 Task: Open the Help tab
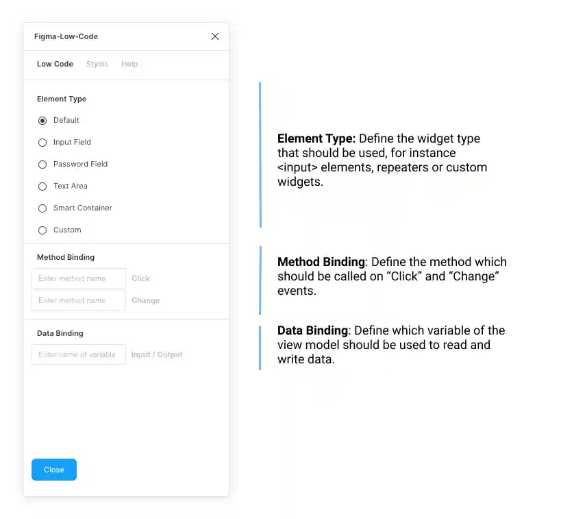(x=129, y=64)
